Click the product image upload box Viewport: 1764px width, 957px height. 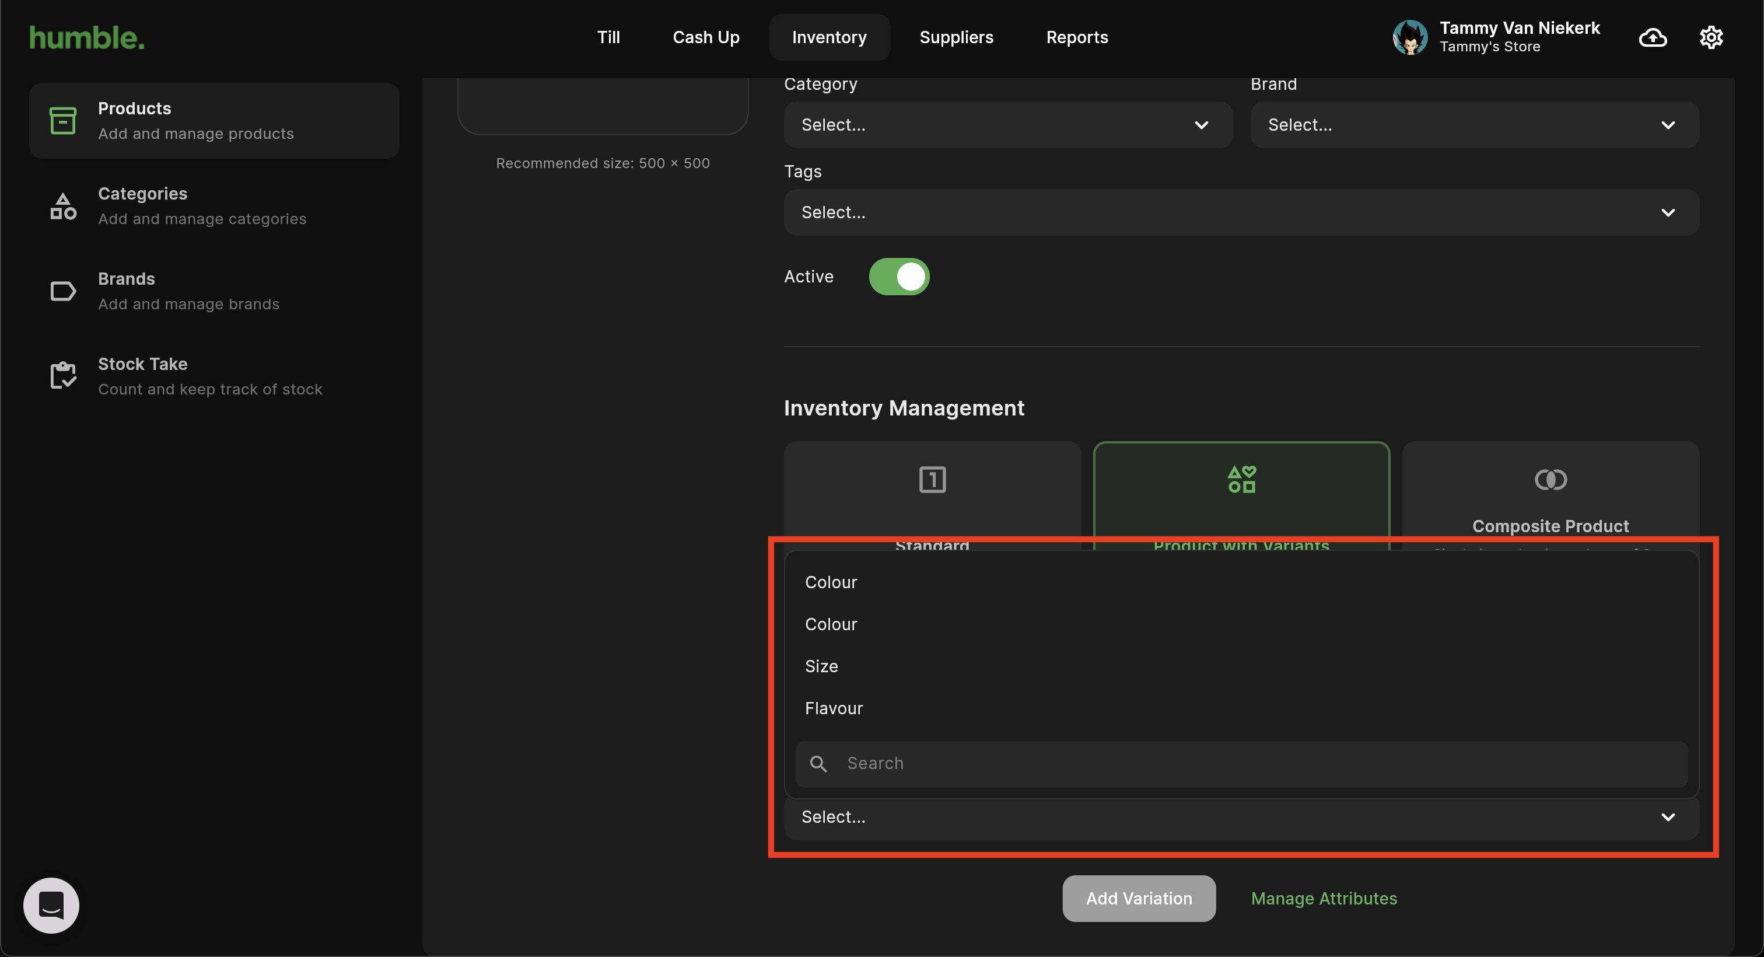click(603, 106)
